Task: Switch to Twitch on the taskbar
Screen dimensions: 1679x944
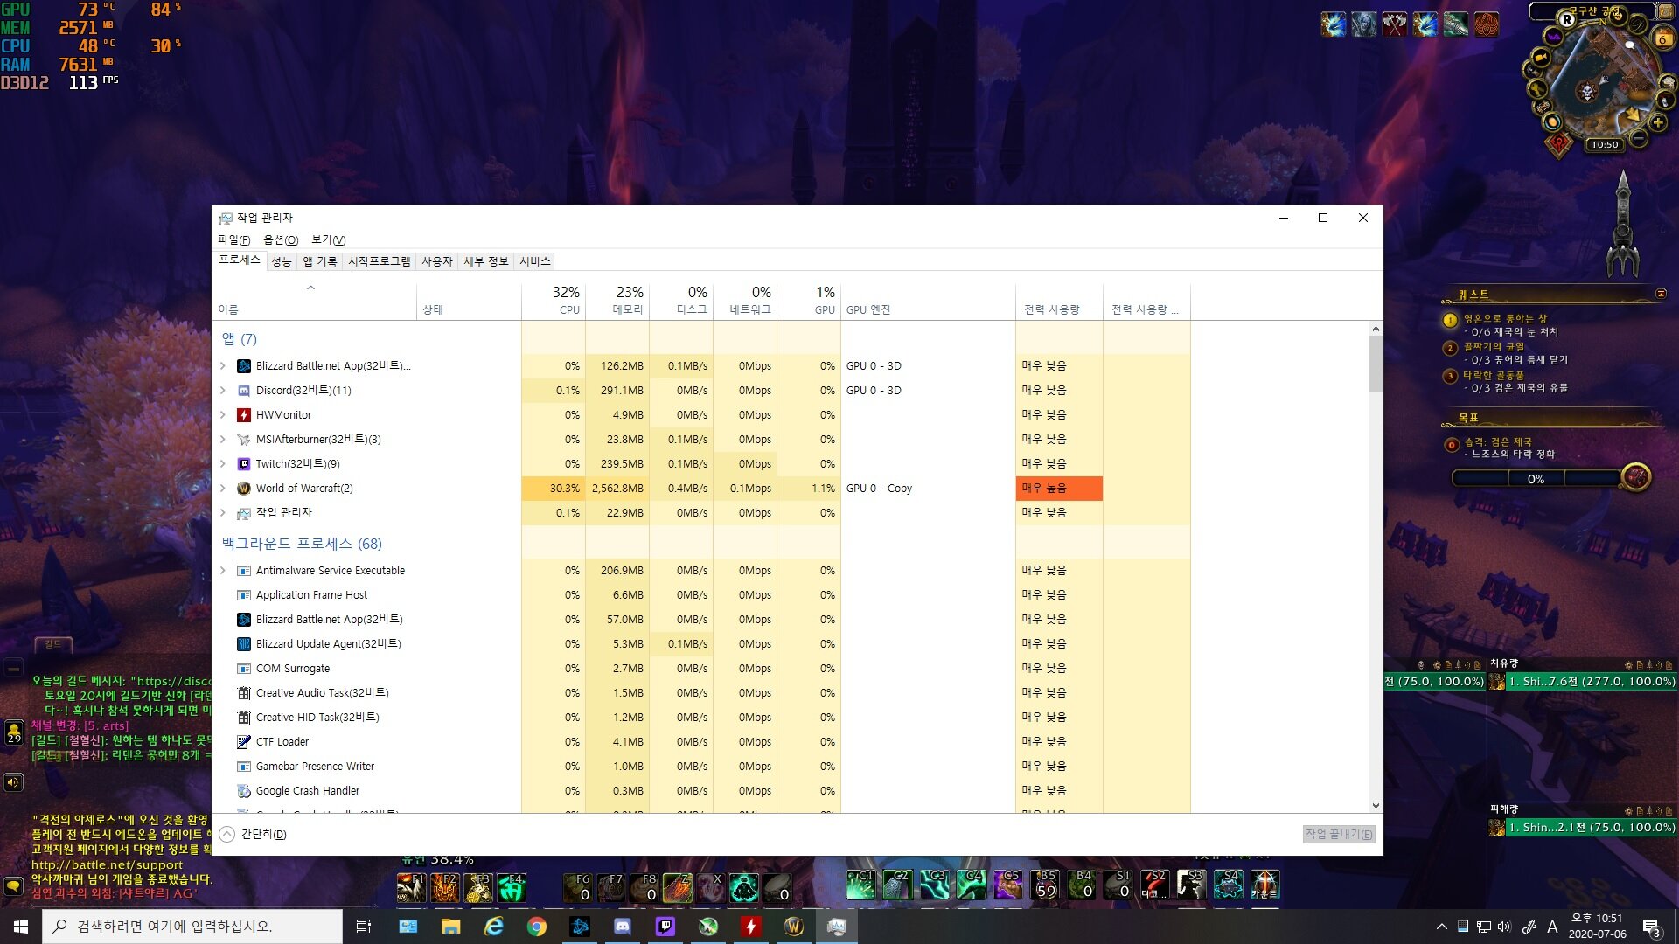Action: [665, 927]
